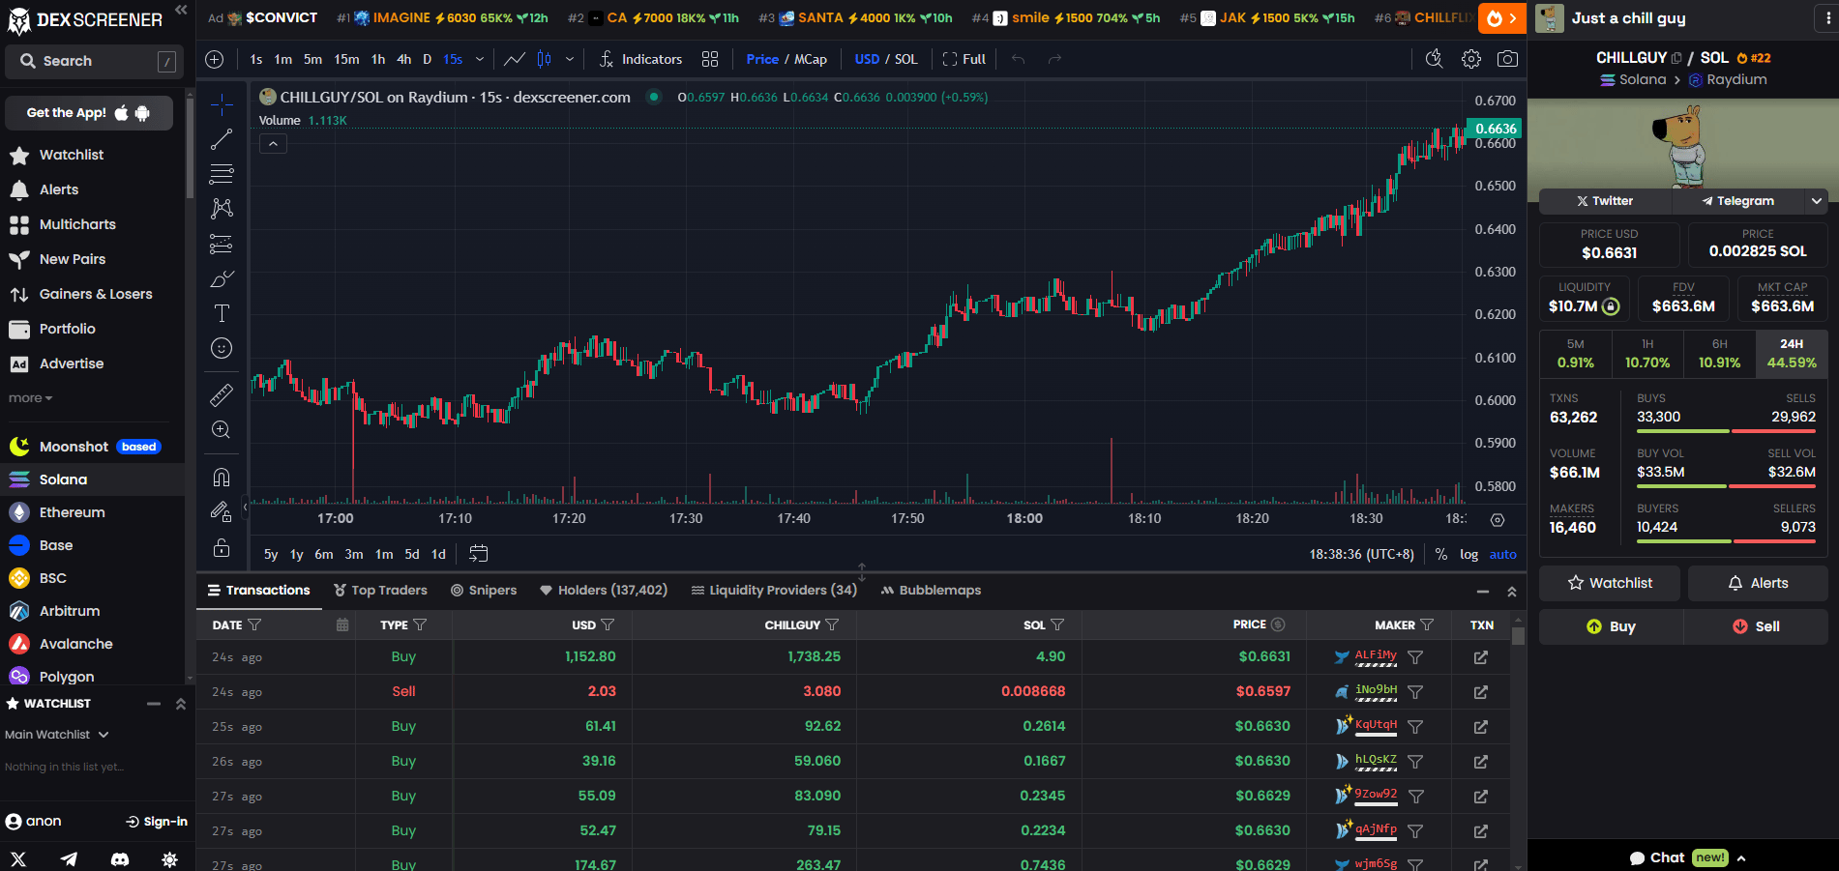The height and width of the screenshot is (871, 1839).
Task: Open the Main Watchlist dropdown
Action: (57, 735)
